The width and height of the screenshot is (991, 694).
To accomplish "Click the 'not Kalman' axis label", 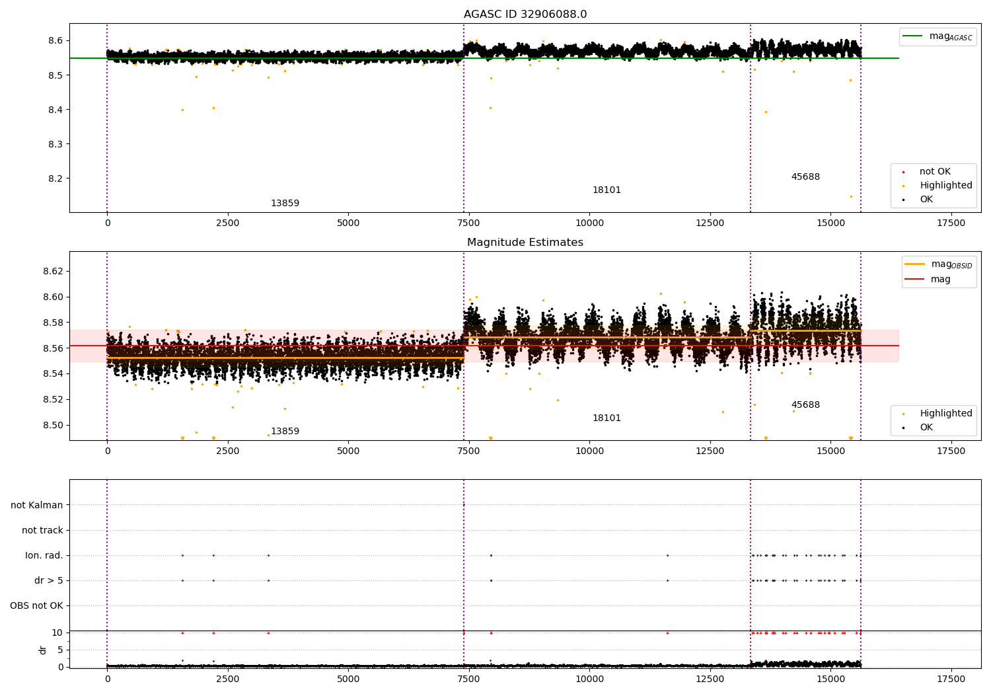I will point(37,506).
